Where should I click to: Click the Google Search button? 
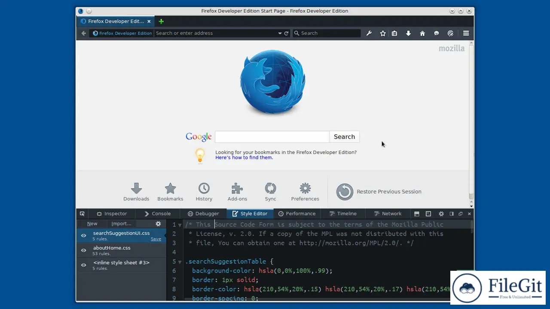344,136
